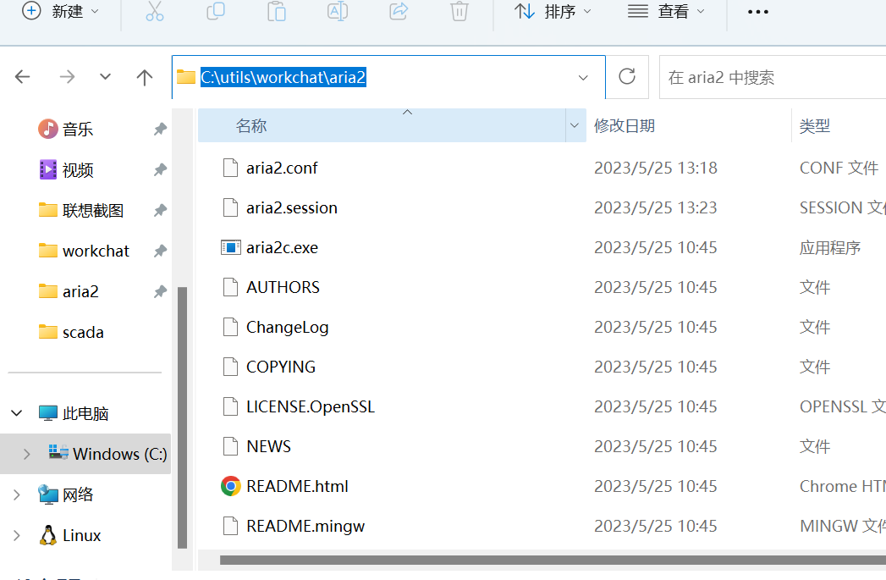
Task: Refresh the aria2 folder view
Action: point(627,76)
